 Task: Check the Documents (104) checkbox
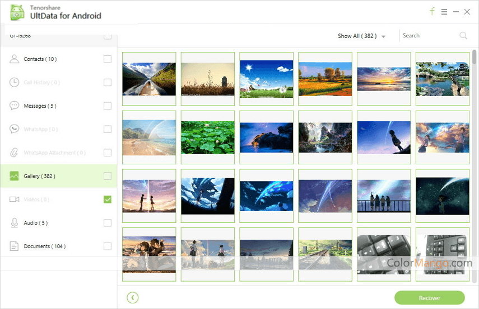[x=108, y=246]
